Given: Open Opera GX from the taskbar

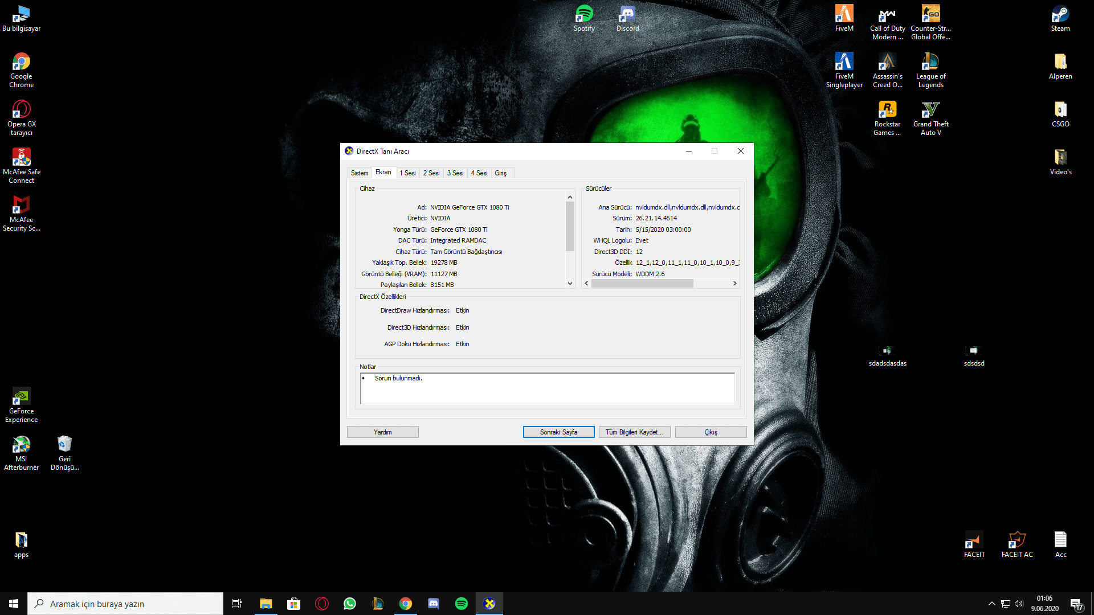Looking at the screenshot, I should pos(321,604).
